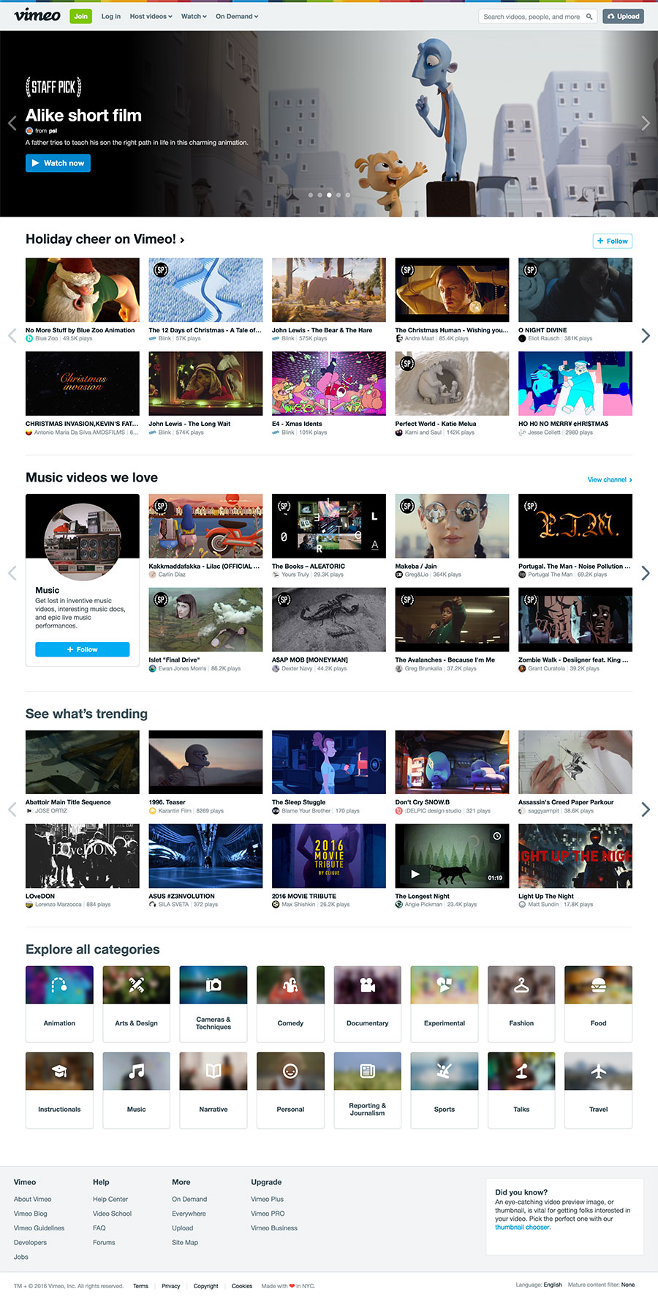This screenshot has width=658, height=1297.
Task: Click Privacy in the footer
Action: (171, 1285)
